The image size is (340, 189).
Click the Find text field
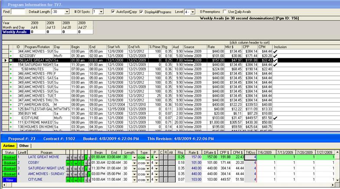click(x=18, y=12)
